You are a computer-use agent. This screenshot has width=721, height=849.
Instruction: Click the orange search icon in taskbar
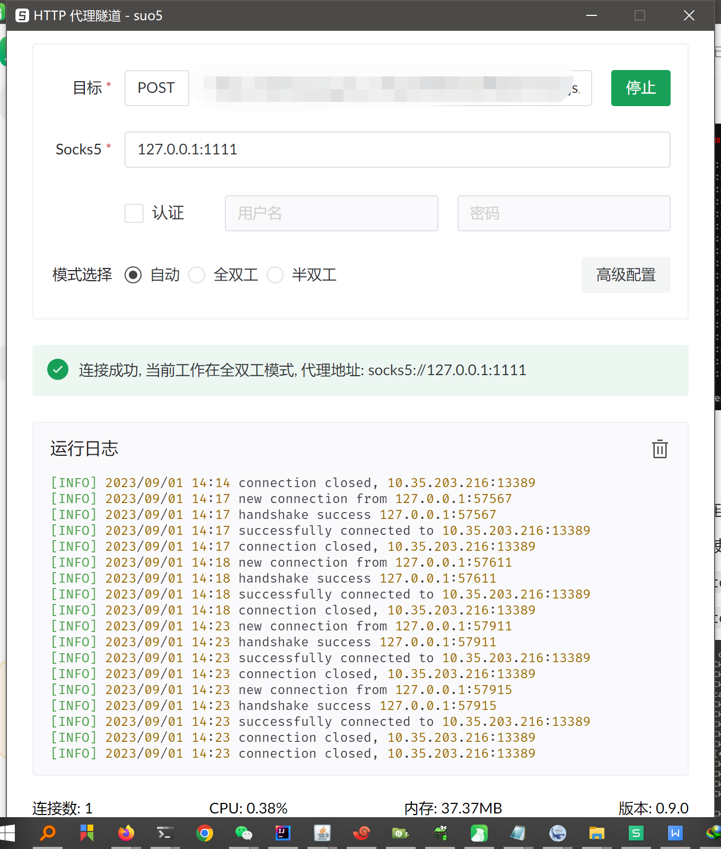(x=48, y=833)
